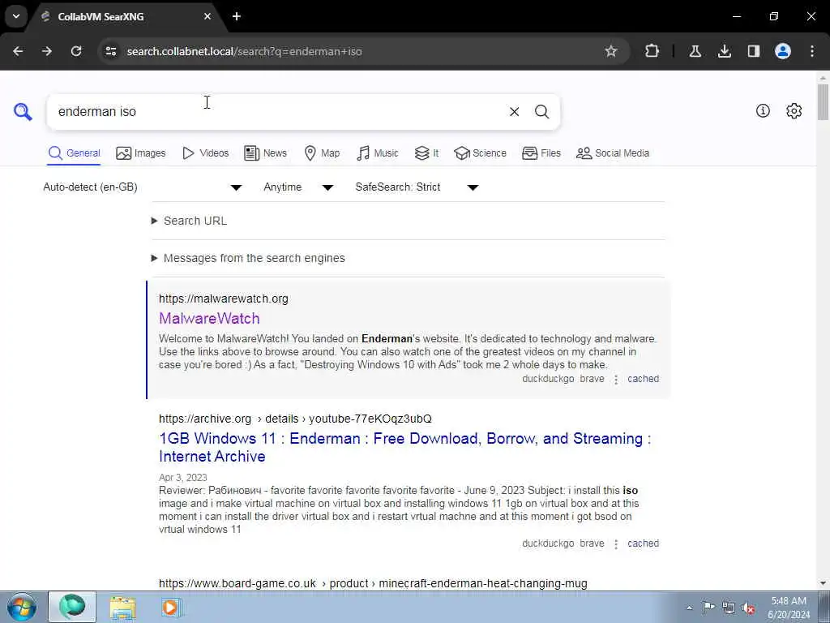Open the MalwareWatch result link
Viewport: 830px width, 623px height.
[x=210, y=318]
